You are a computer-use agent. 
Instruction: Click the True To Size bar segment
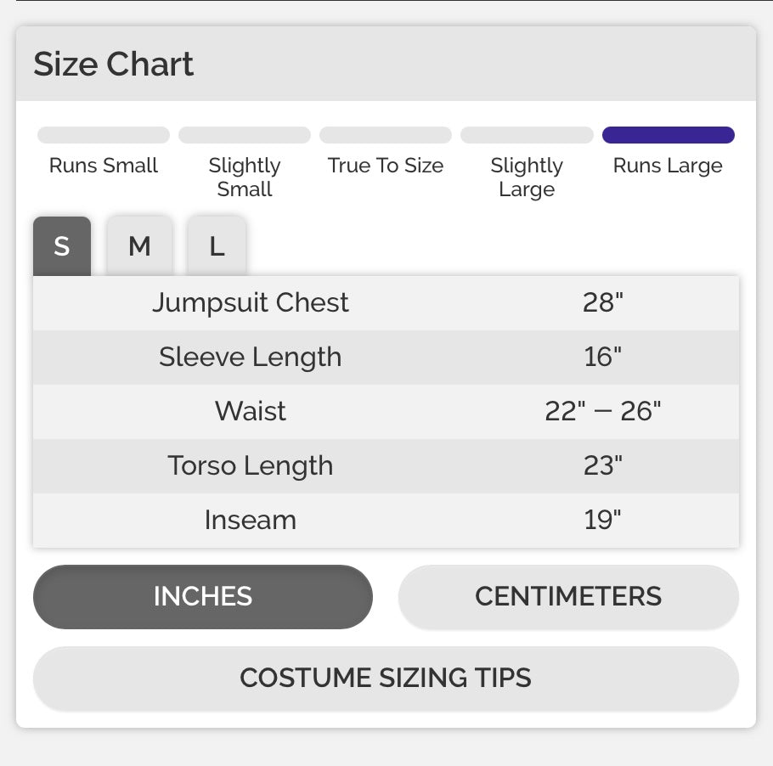pos(386,135)
